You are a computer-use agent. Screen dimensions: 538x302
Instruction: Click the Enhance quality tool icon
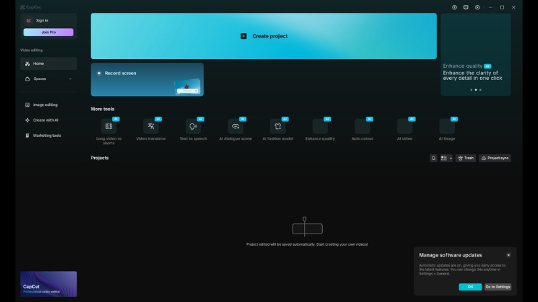coord(320,126)
